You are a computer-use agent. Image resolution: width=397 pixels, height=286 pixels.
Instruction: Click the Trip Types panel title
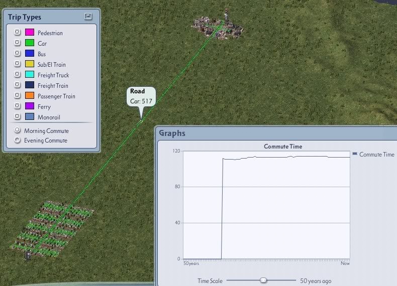click(x=25, y=17)
